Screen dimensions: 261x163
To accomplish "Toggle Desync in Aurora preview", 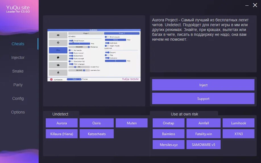I will (x=107, y=52).
